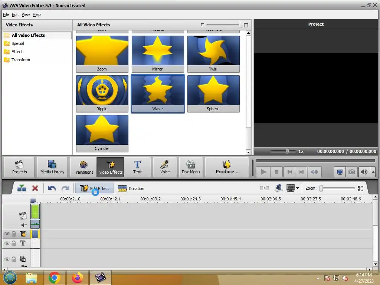This screenshot has height=285, width=380.
Task: Click the large thumbnails size icon
Action: click(x=246, y=25)
